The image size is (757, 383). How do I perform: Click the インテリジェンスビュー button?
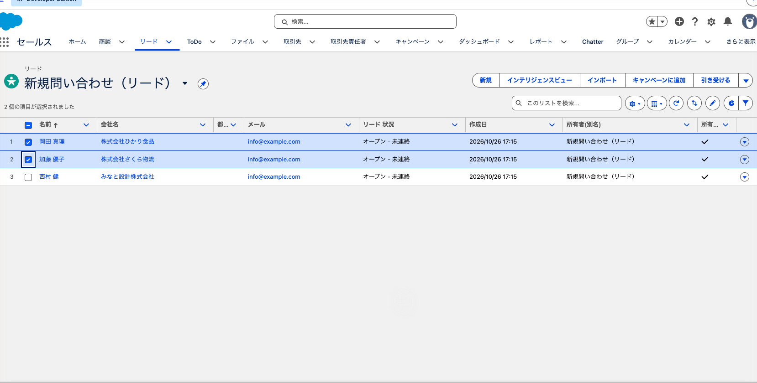pos(540,80)
